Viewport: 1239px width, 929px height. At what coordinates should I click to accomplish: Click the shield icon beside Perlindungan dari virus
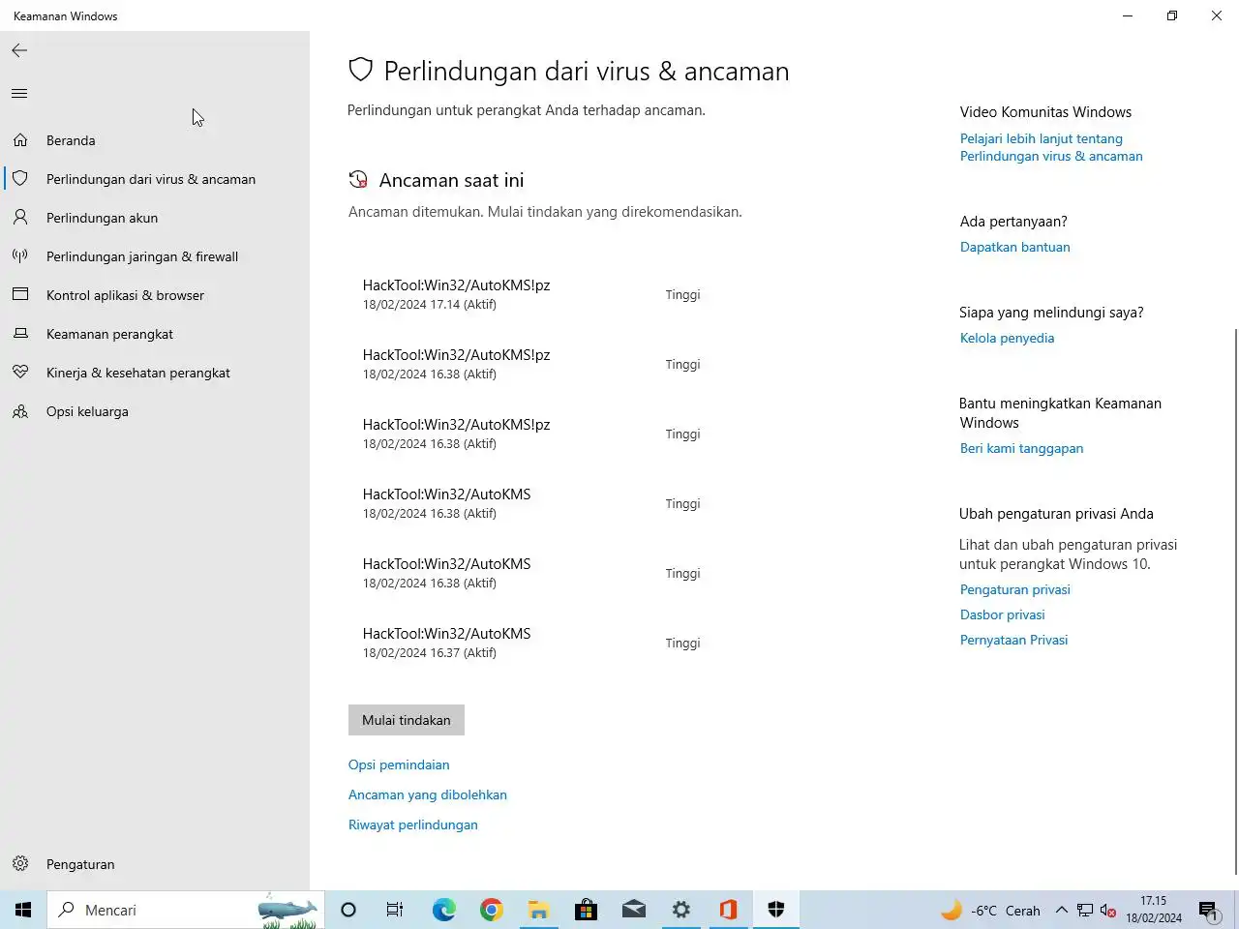[x=20, y=179]
